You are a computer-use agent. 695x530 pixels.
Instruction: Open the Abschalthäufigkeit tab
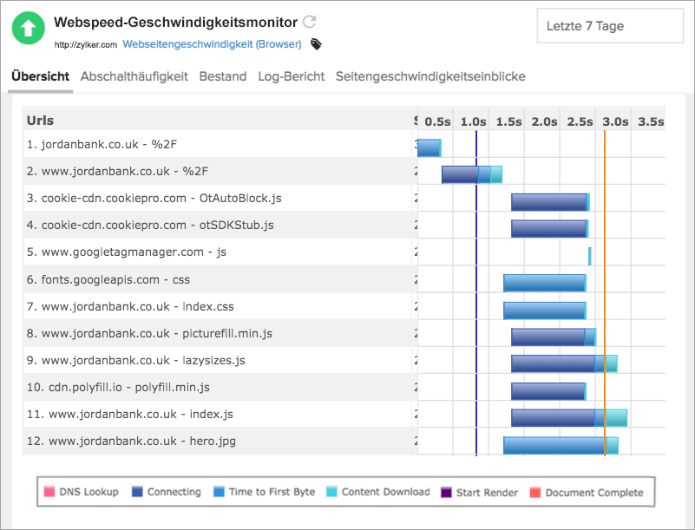click(134, 76)
